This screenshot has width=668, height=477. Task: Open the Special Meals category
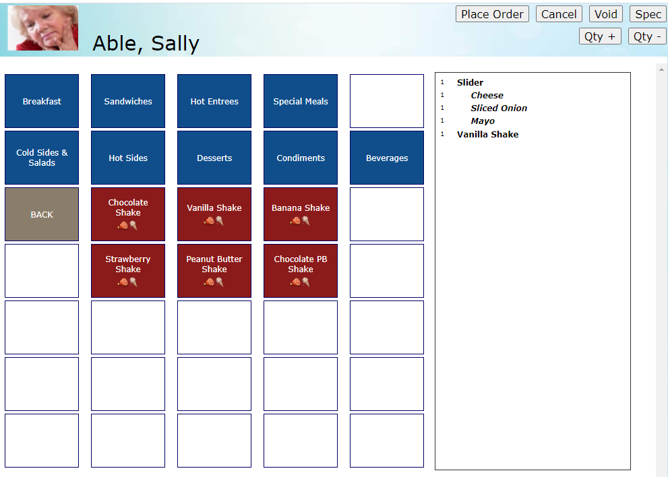[301, 101]
